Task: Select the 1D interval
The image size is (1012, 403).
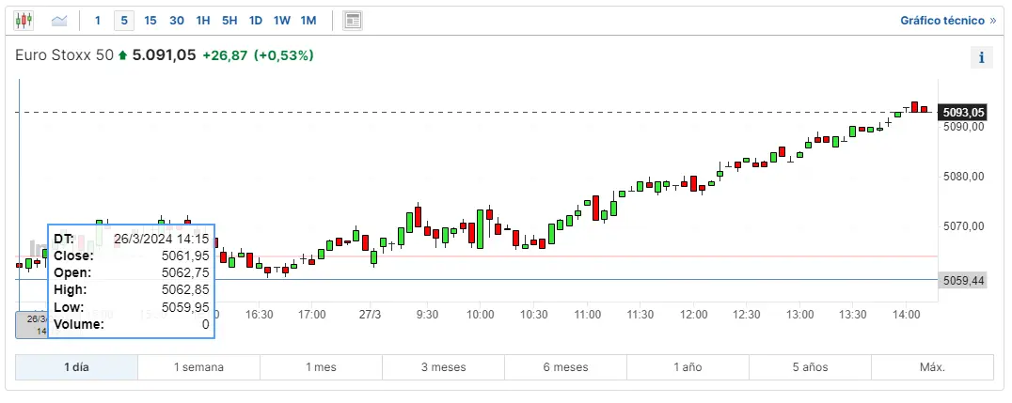Action: 256,21
